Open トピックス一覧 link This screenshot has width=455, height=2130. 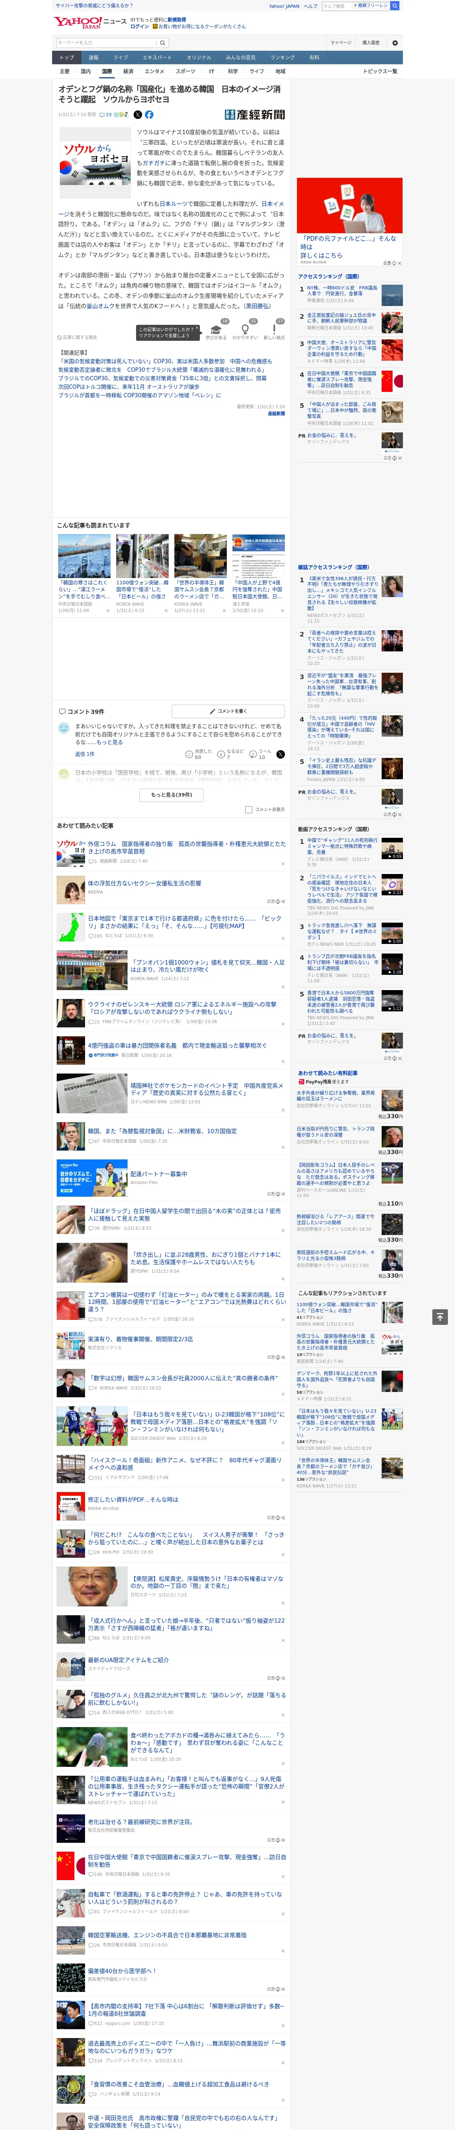(381, 71)
